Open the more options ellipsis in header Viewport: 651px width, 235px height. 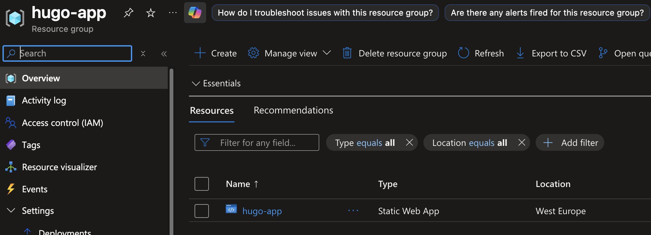click(x=173, y=13)
